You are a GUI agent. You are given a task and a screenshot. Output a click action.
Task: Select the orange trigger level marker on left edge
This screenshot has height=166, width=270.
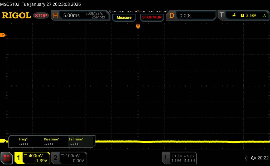[x=3, y=35]
